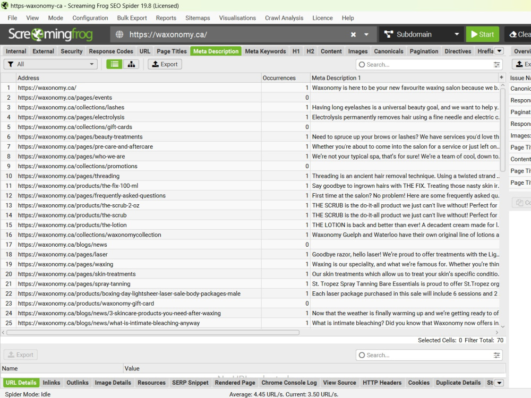Image resolution: width=531 pixels, height=398 pixels.
Task: Open the Rendered Page bottom tab
Action: 235,383
